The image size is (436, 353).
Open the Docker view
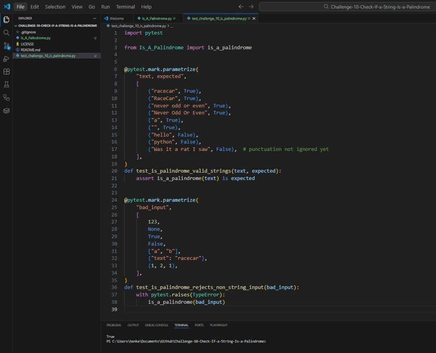(6, 111)
